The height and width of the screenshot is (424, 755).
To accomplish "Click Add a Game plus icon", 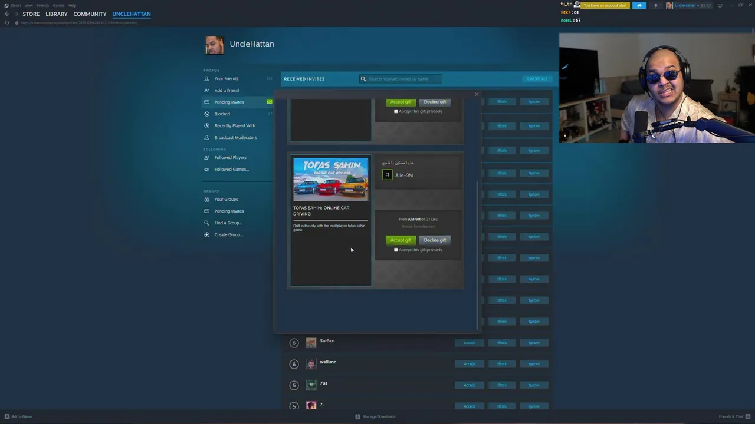I will [7, 416].
